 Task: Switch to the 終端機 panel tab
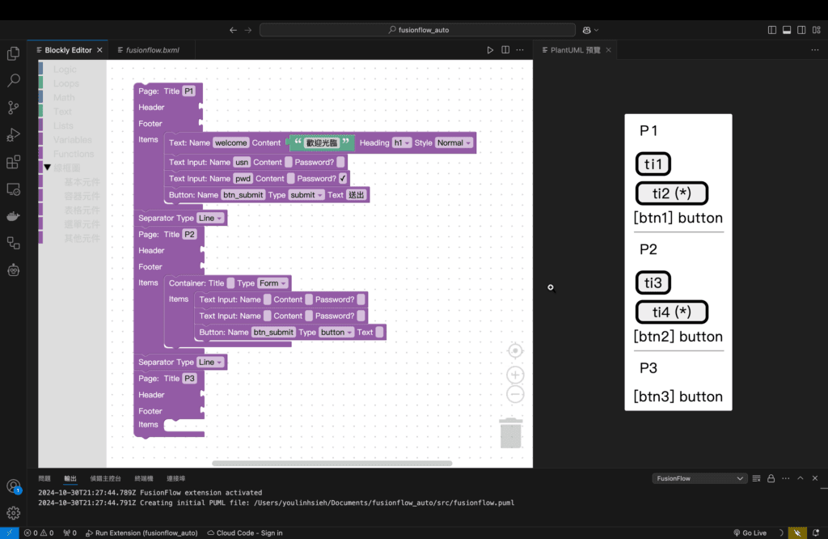(143, 478)
